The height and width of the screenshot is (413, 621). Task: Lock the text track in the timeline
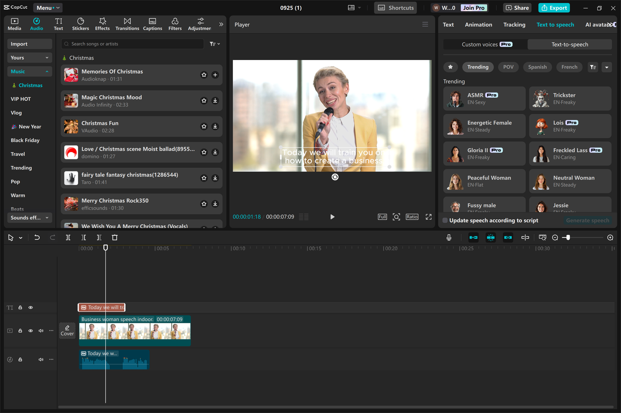[20, 307]
